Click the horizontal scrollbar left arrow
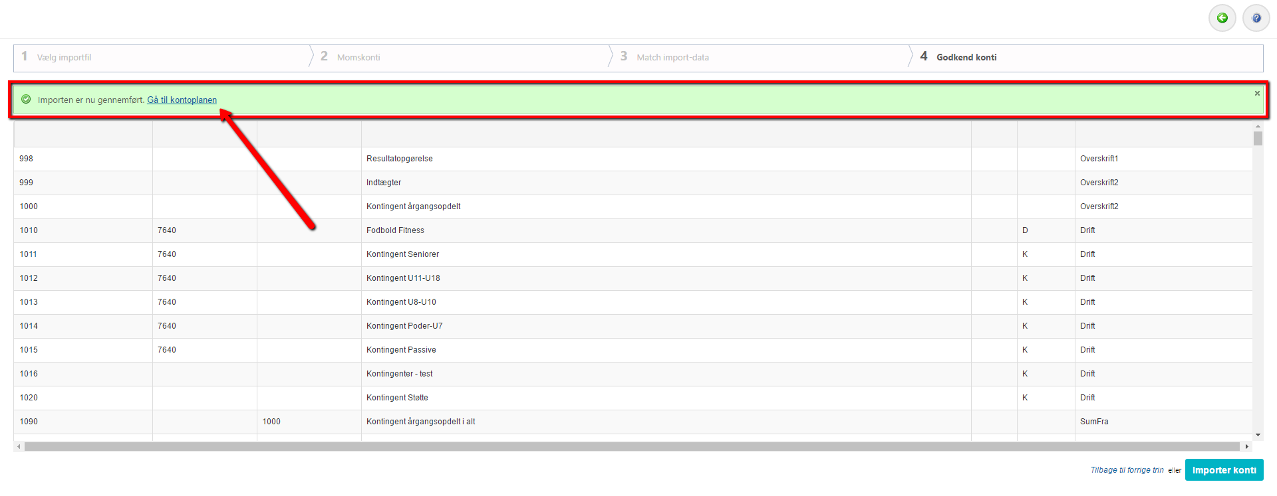 pyautogui.click(x=19, y=447)
